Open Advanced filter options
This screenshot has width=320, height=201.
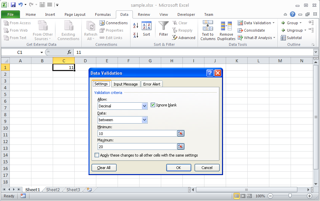tap(184, 38)
